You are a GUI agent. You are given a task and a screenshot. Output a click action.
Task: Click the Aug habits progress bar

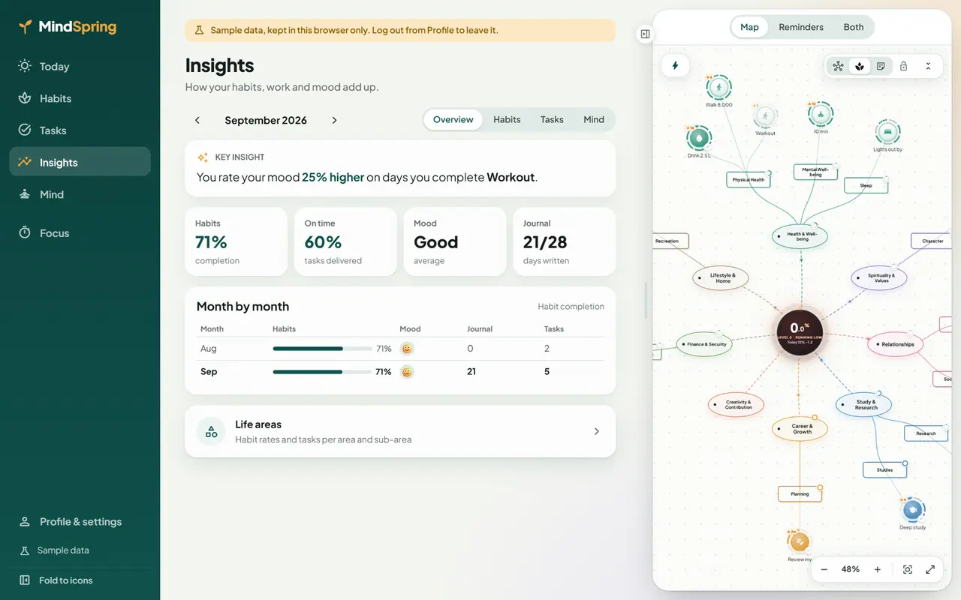323,349
